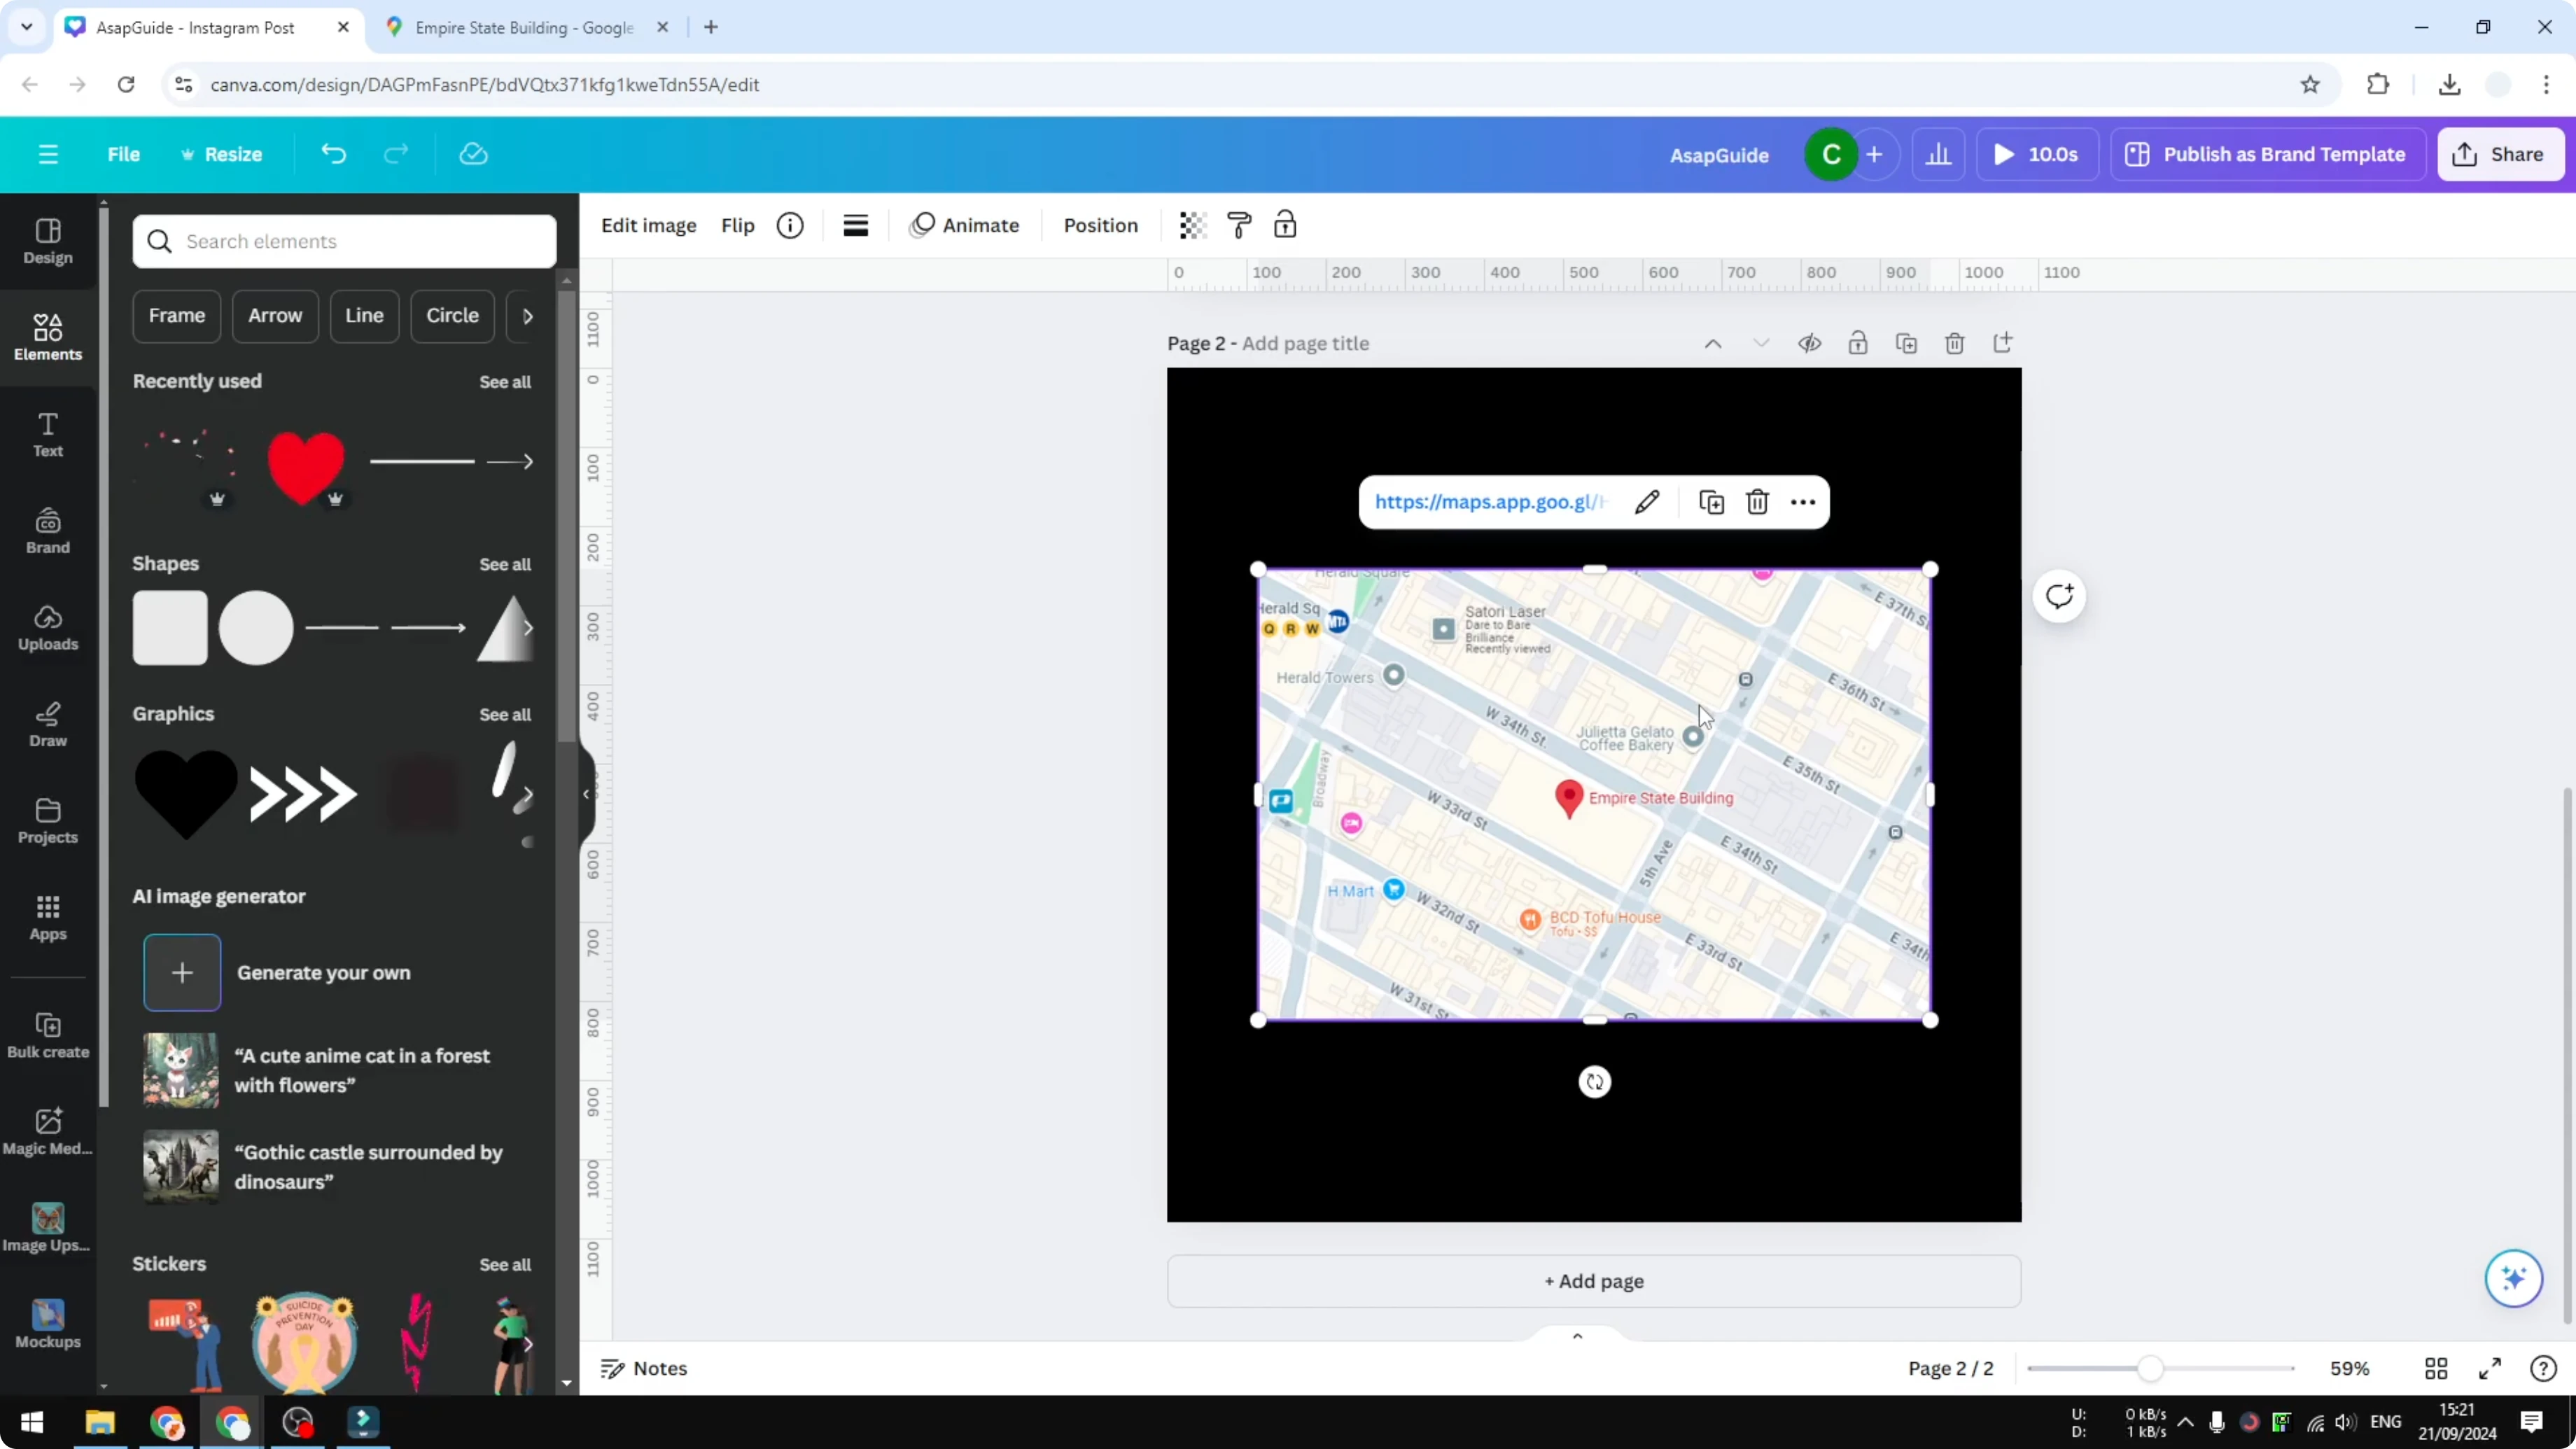
Task: Toggle the grid view of pages
Action: (2436, 1368)
